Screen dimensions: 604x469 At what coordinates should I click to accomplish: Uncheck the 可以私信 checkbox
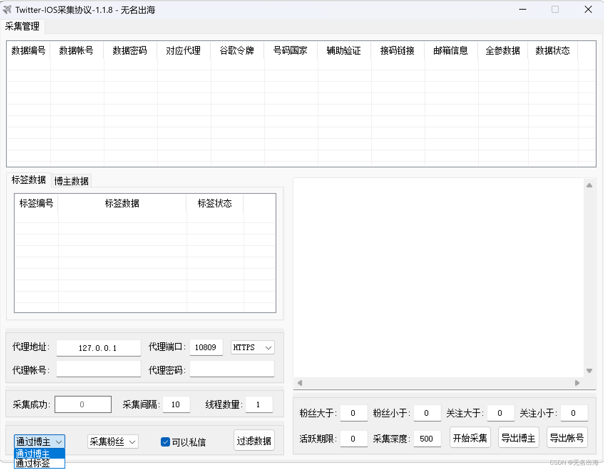click(165, 442)
